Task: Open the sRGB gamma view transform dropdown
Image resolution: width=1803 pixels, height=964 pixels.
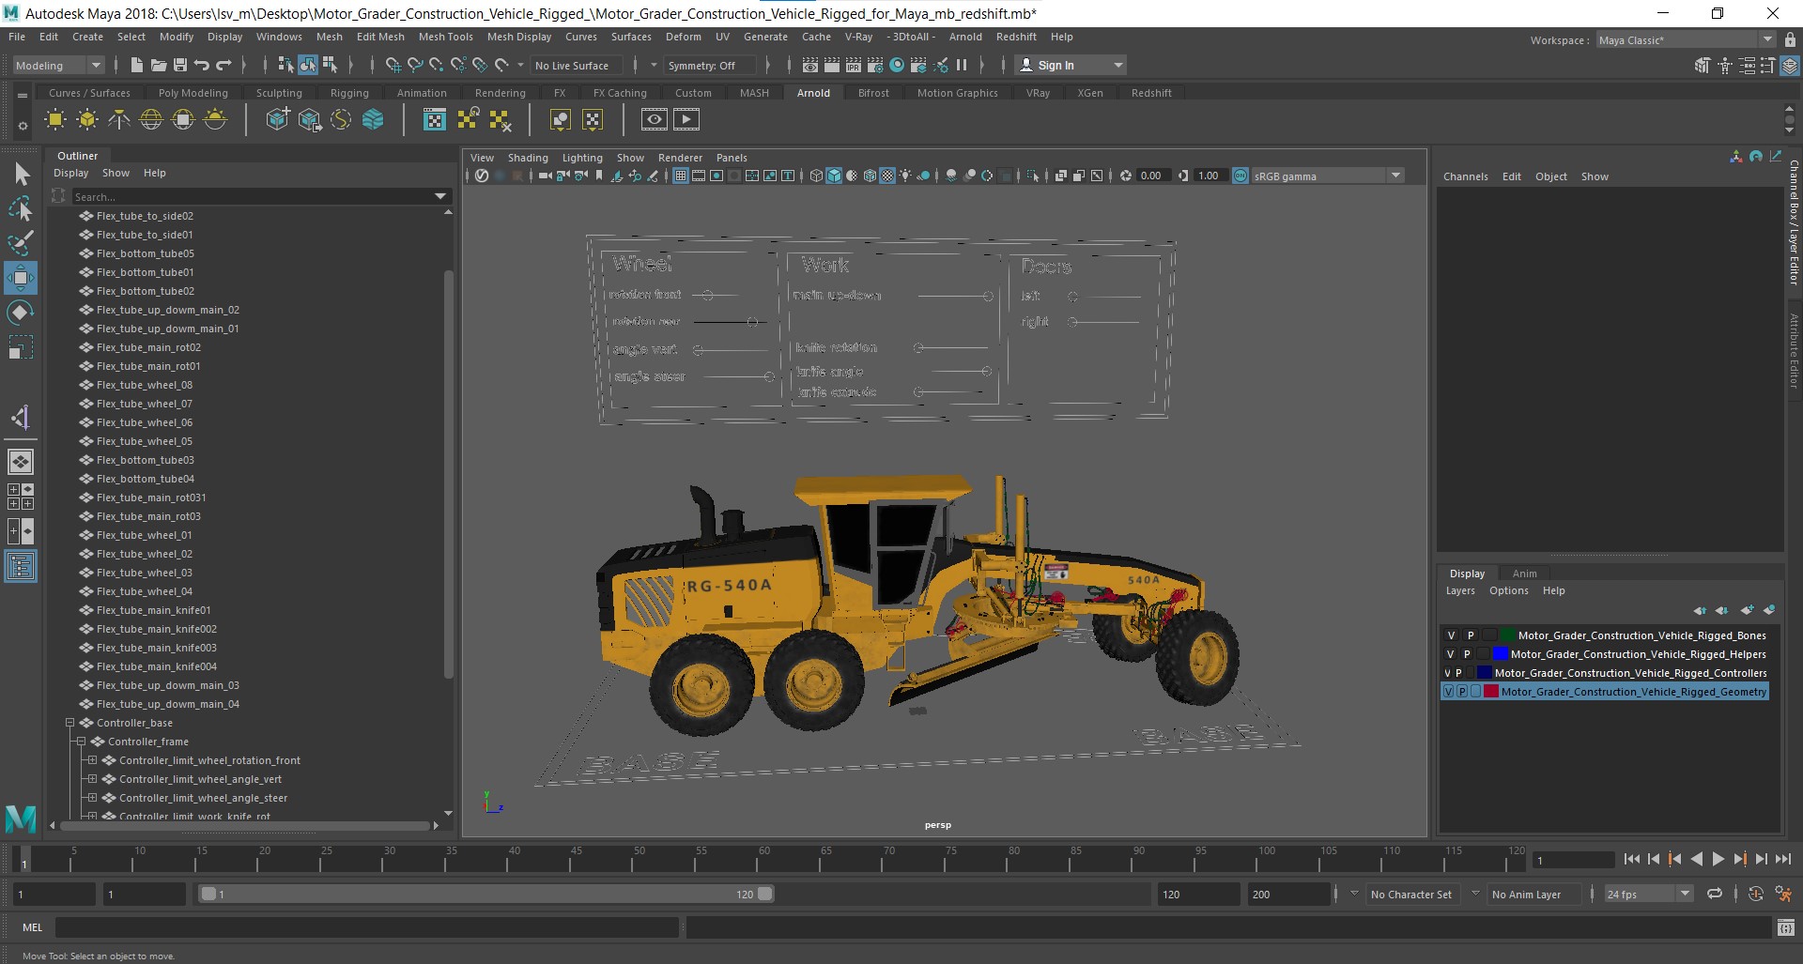Action: pos(1328,176)
